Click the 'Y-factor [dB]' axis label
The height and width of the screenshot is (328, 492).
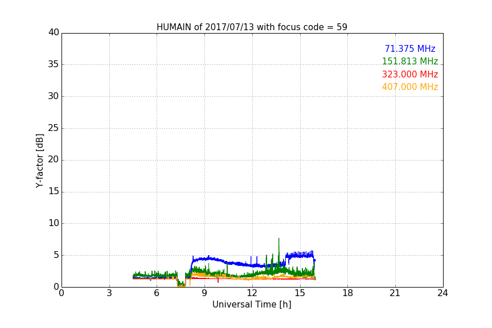(x=39, y=161)
